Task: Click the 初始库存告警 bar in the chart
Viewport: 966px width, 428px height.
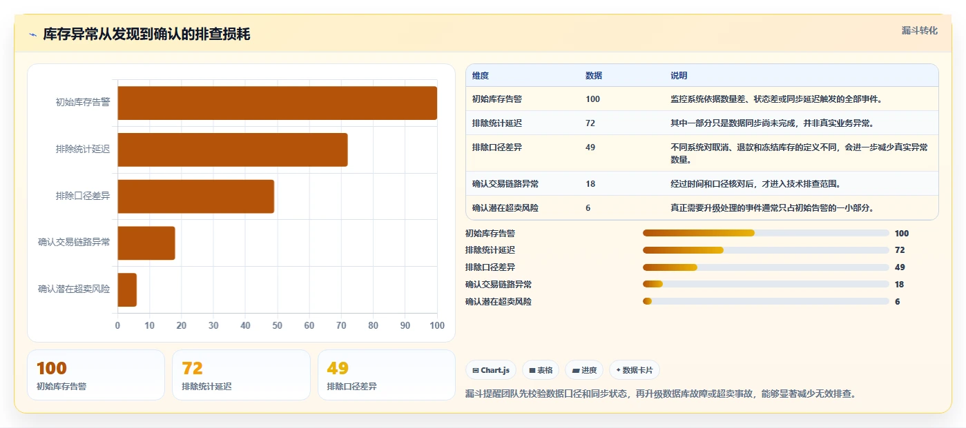Action: [277, 103]
